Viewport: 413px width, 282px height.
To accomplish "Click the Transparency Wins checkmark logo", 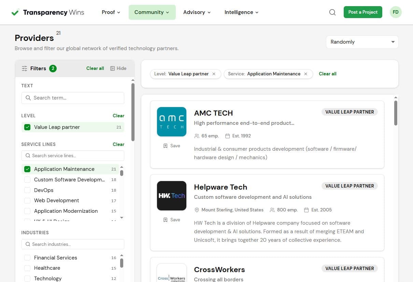I will (15, 12).
